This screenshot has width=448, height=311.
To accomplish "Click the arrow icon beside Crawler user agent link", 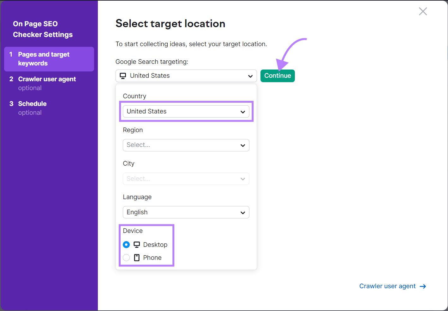I will click(x=423, y=286).
